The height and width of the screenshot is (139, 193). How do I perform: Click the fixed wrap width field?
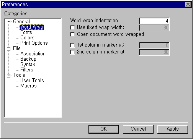[154, 28]
